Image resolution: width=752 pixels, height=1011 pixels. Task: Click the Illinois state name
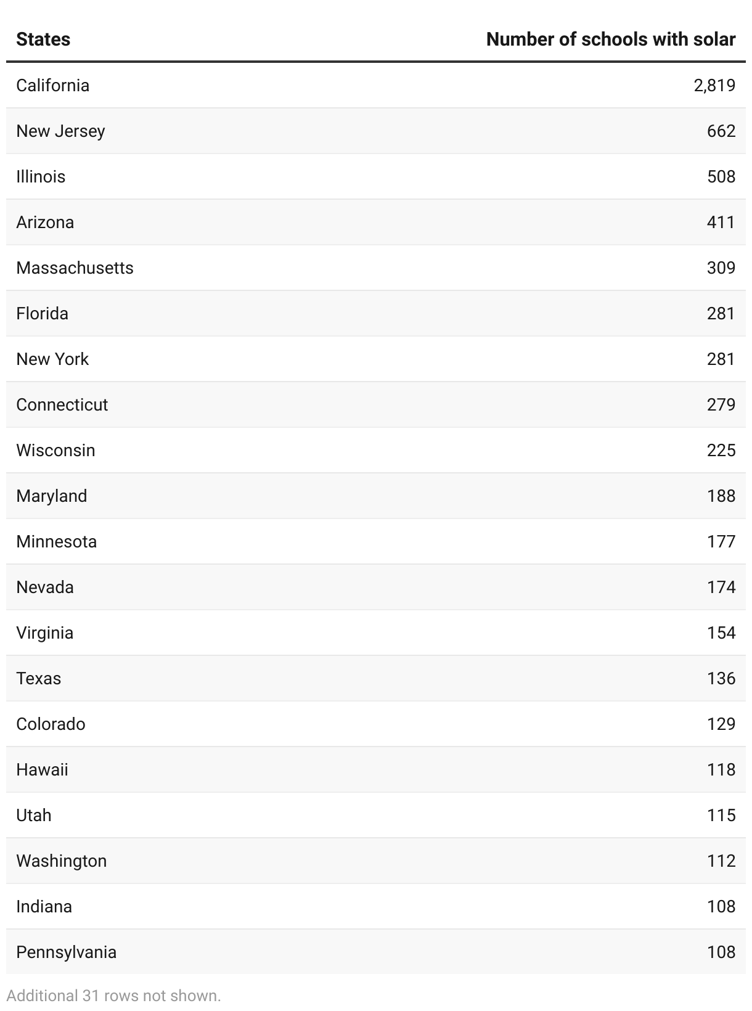coord(41,176)
